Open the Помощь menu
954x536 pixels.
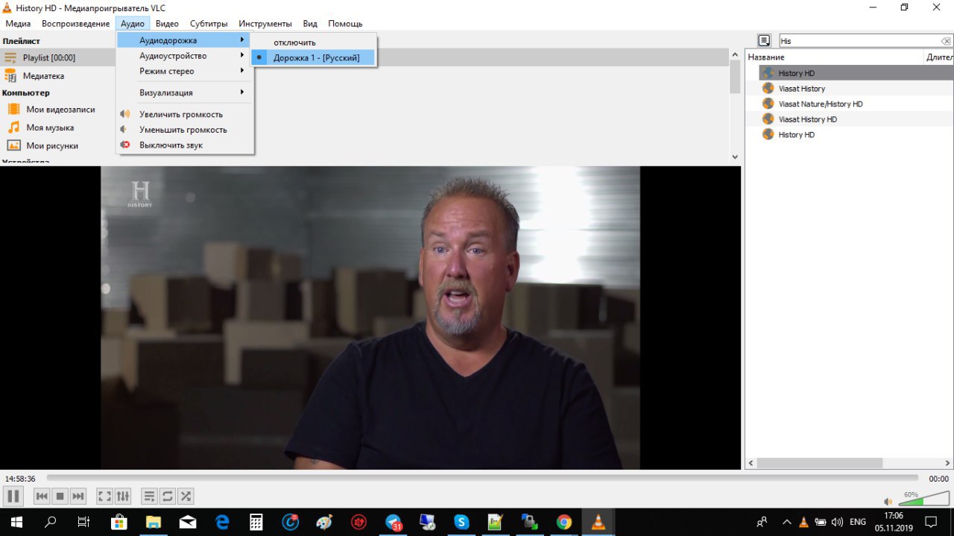point(345,24)
